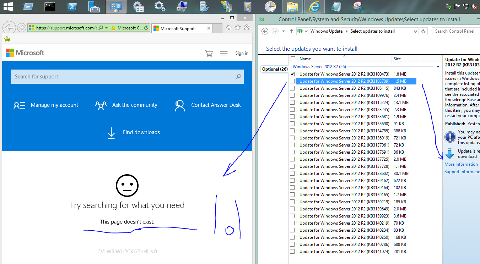Screen dimensions: 480x264
Task: Open Ask the community
Action: 126,105
